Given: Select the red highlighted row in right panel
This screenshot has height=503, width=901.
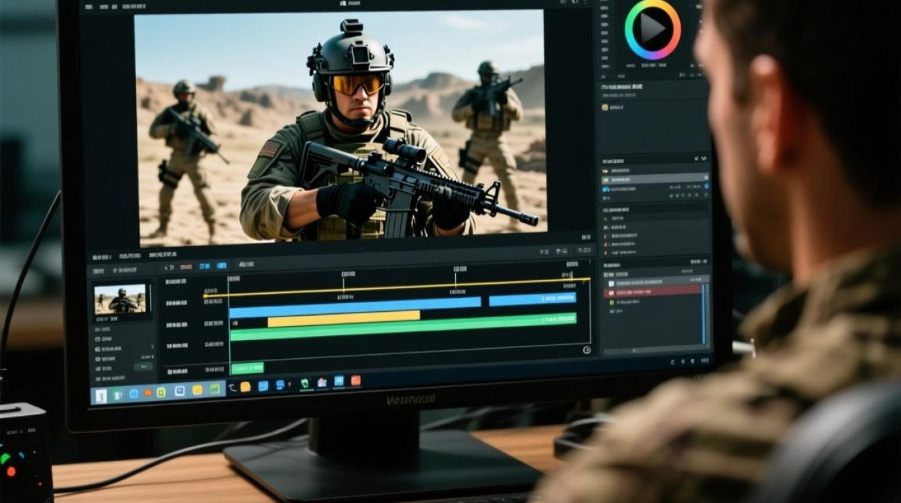Looking at the screenshot, I should tap(654, 291).
